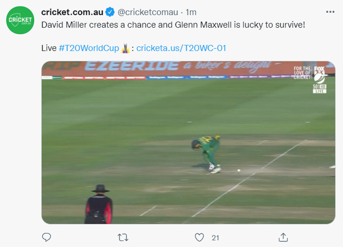The width and height of the screenshot is (343, 247).
Task: Click the 1m timestamp
Action: tap(191, 12)
